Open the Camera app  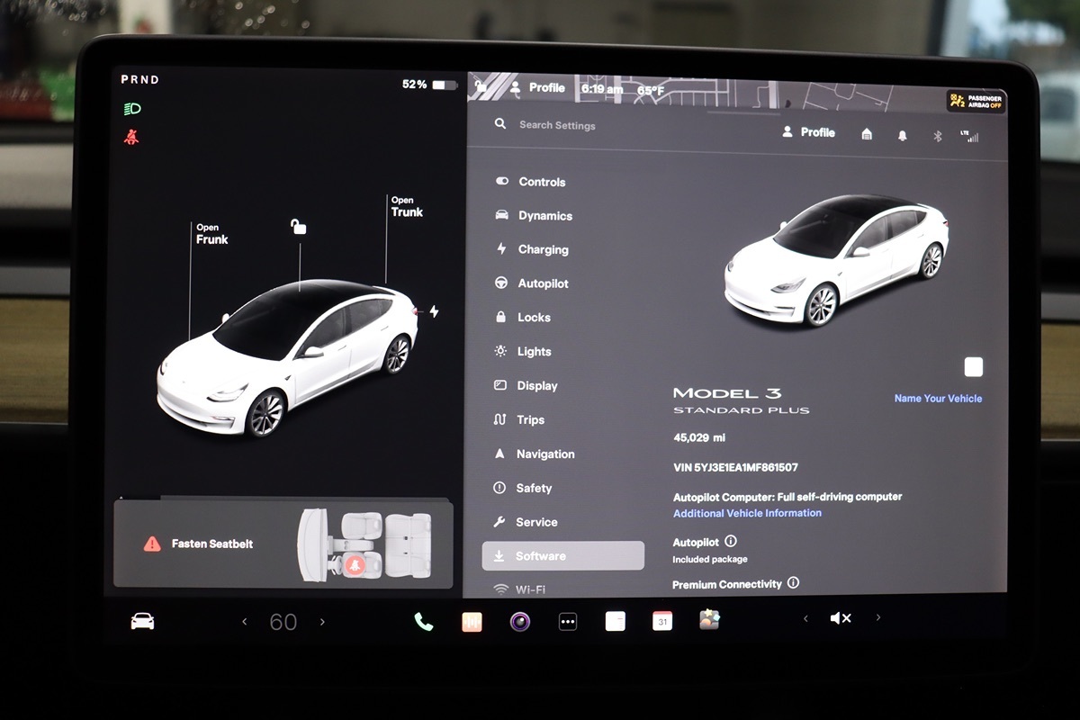(x=519, y=621)
